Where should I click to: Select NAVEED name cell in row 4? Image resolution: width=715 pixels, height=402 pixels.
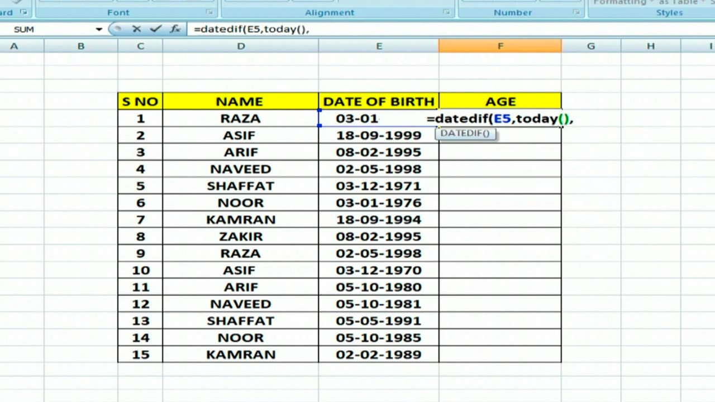tap(241, 169)
